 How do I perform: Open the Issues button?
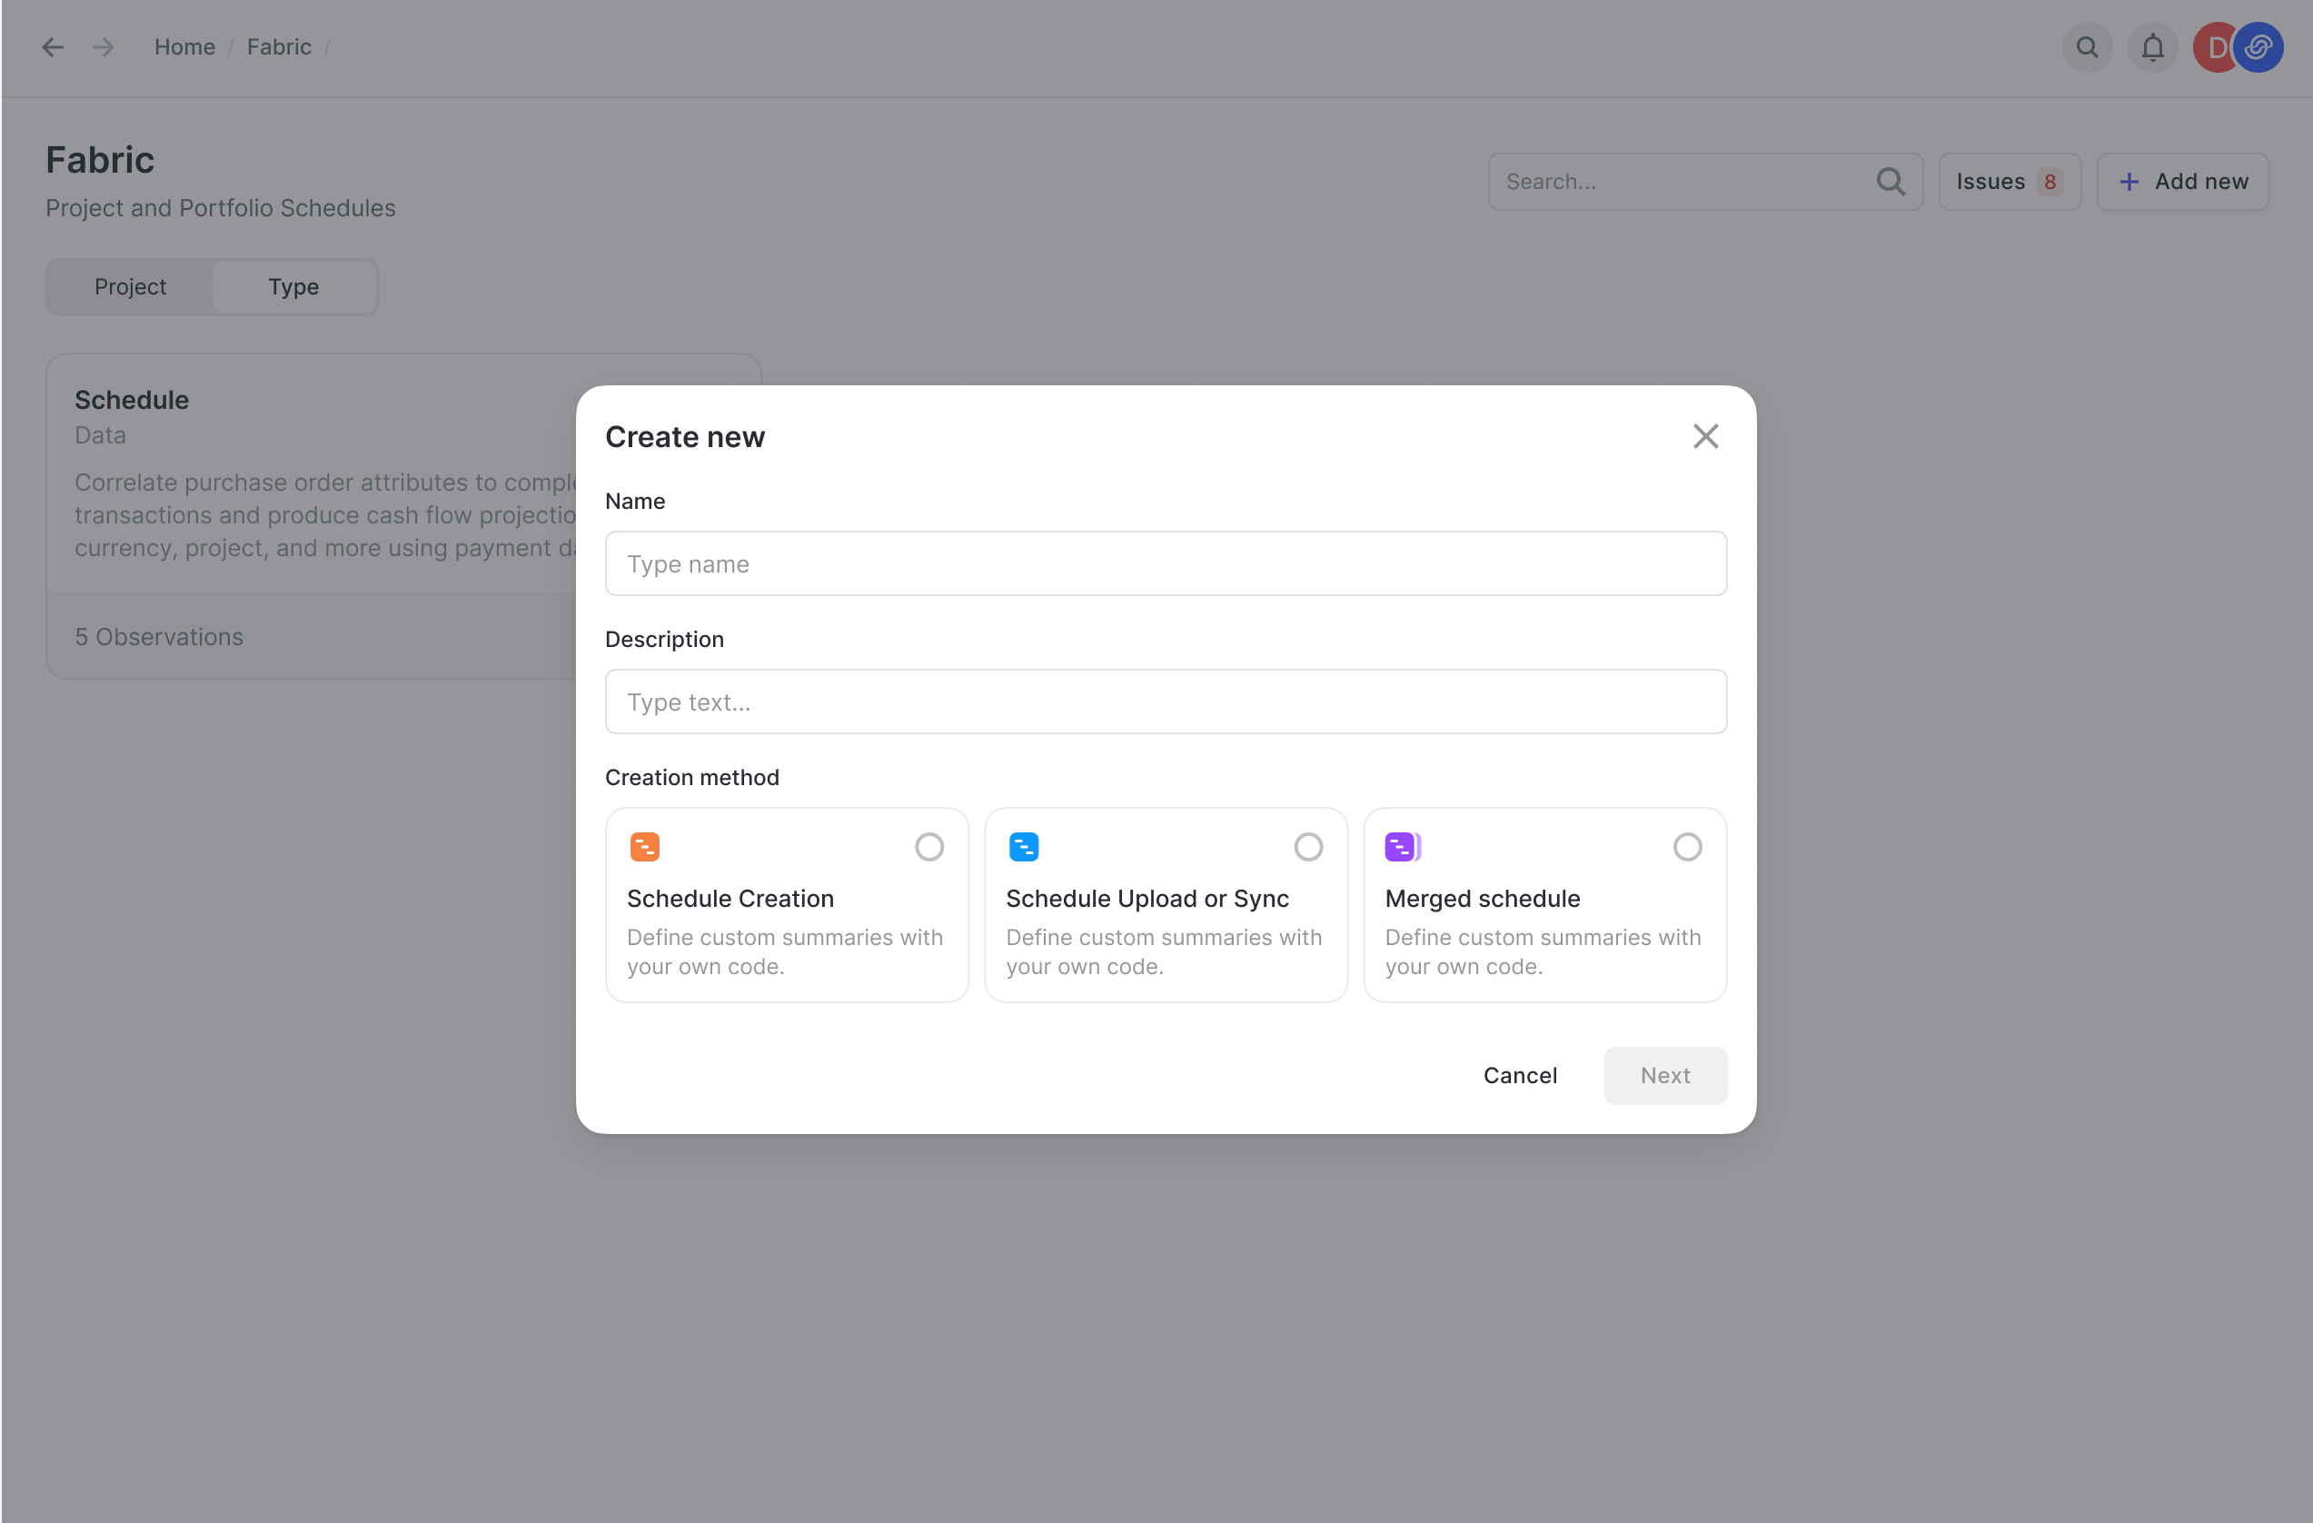coord(2009,182)
